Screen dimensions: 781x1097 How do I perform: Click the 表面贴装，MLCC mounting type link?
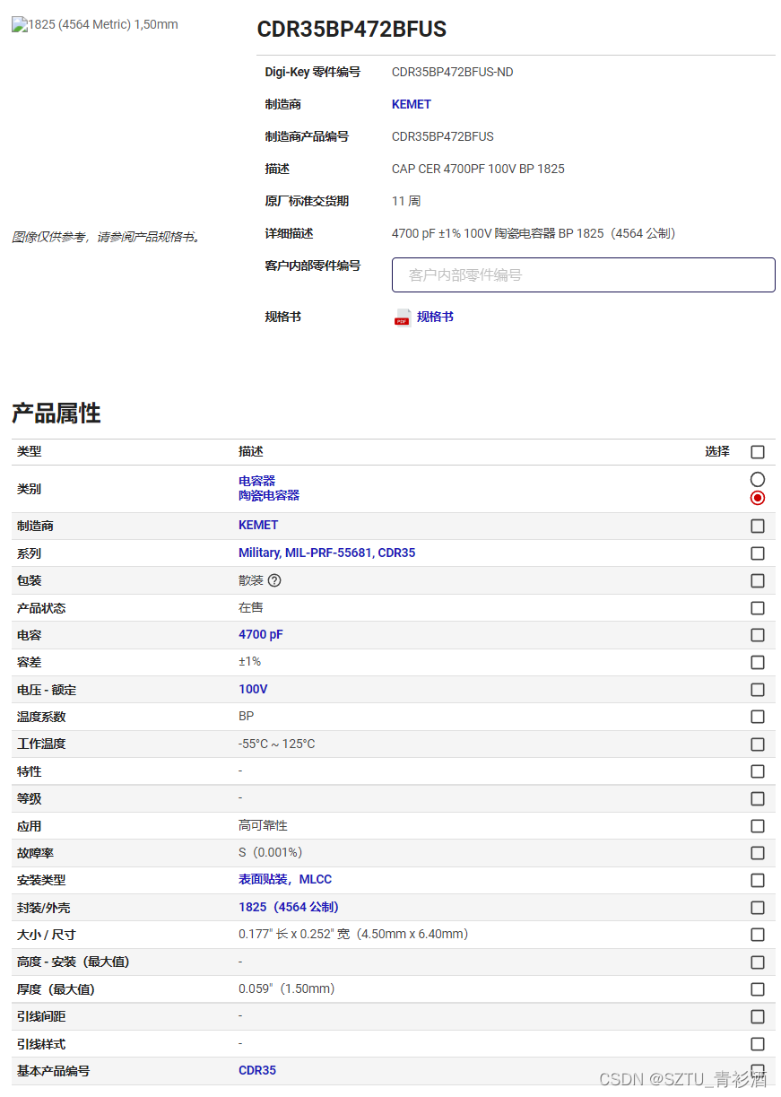[285, 880]
